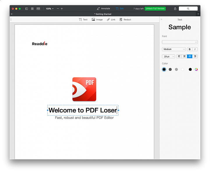
Task: Choose the last black swatch beside color wheel
Action: point(190,69)
